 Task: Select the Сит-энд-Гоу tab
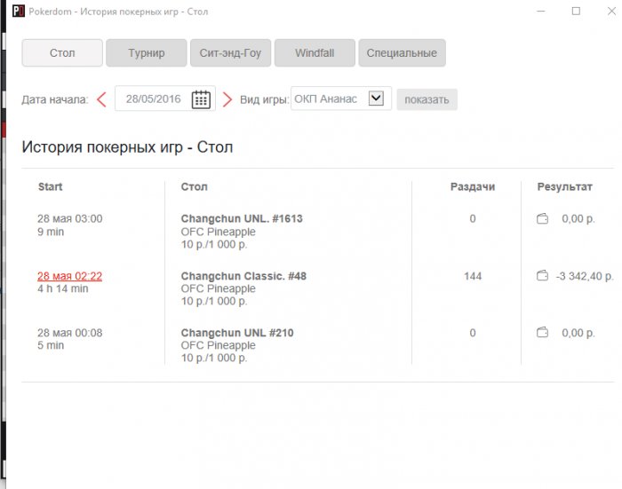click(x=230, y=53)
